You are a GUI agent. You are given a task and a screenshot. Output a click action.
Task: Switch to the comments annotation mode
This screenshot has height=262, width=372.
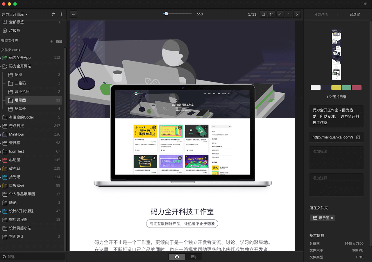pos(193,257)
